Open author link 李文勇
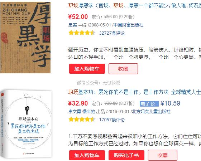The image size is (201, 161). pos(75,112)
